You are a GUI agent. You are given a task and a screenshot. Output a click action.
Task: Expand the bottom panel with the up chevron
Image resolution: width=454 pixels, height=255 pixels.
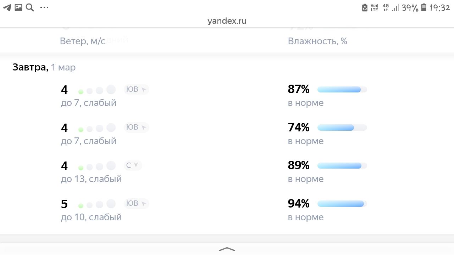[227, 249]
